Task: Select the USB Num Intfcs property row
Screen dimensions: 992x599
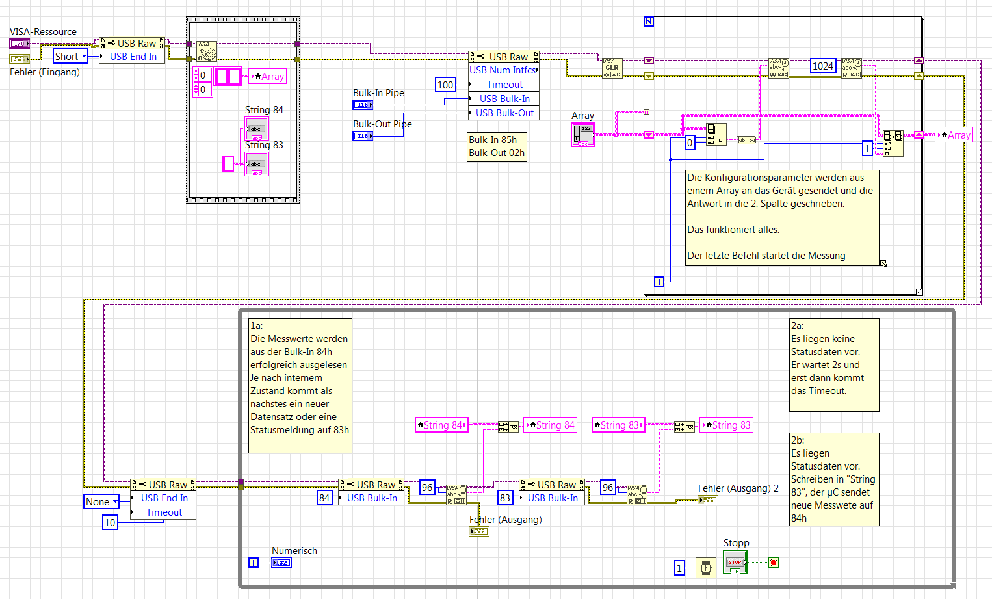Action: 504,70
